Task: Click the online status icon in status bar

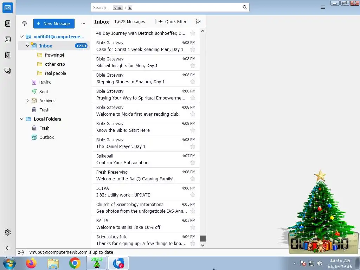Action: (x=21, y=252)
